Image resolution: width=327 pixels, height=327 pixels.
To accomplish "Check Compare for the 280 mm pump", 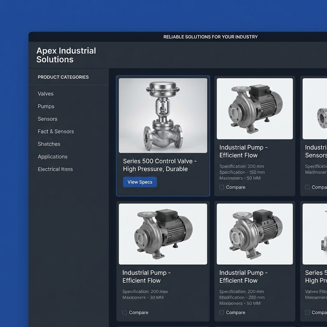I will point(222,312).
